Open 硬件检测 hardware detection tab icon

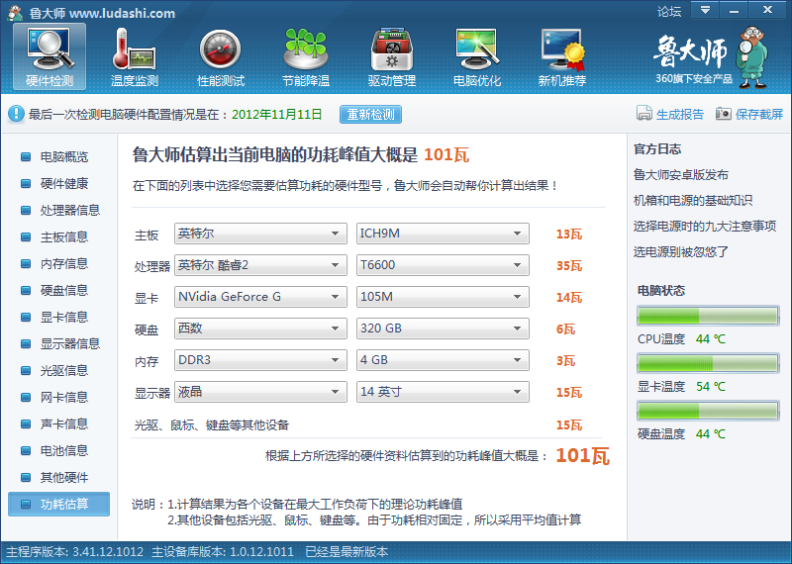point(49,49)
